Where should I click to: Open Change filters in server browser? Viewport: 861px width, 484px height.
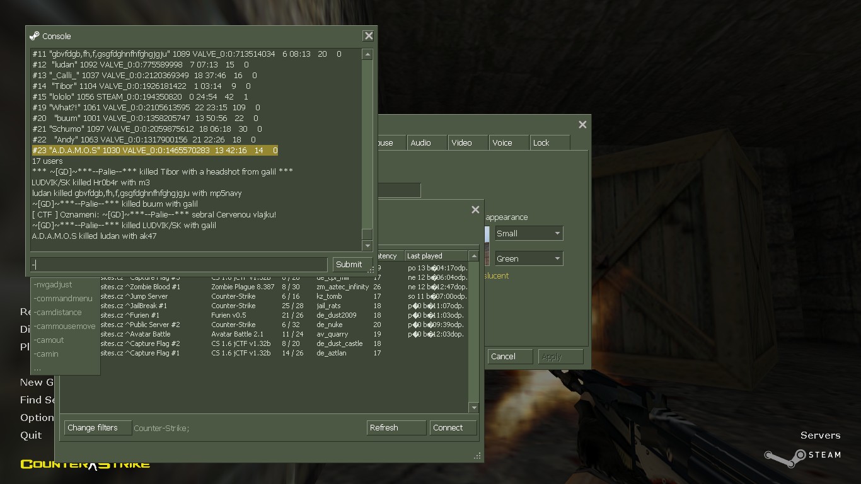[x=97, y=428]
